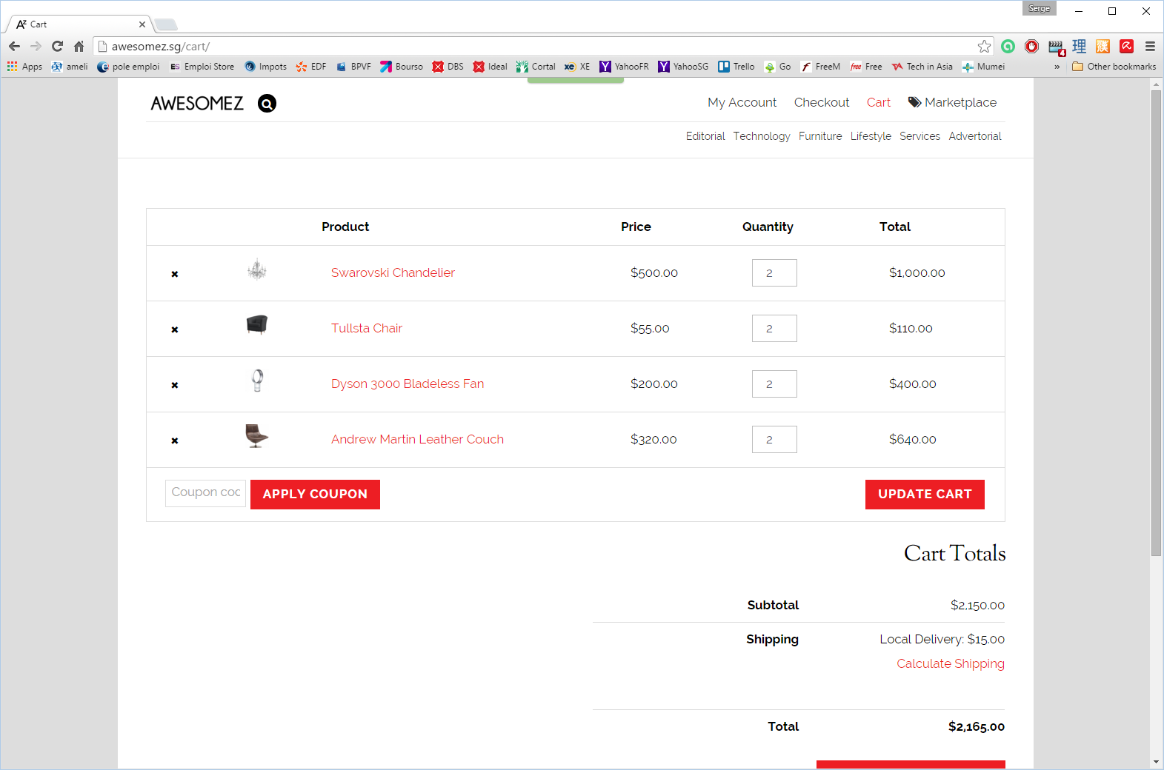Image resolution: width=1164 pixels, height=770 pixels.
Task: Click the $2,165.00 total amount
Action: (977, 726)
